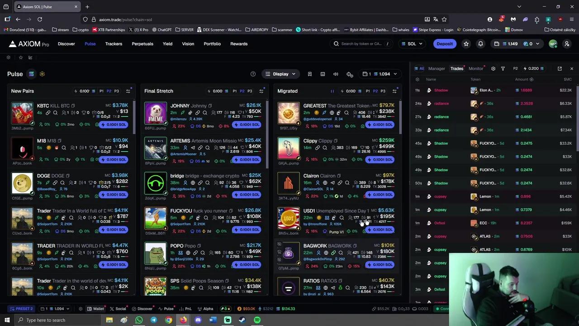The width and height of the screenshot is (579, 326).
Task: Open the SOL chain selector dropdown
Action: pos(412,43)
